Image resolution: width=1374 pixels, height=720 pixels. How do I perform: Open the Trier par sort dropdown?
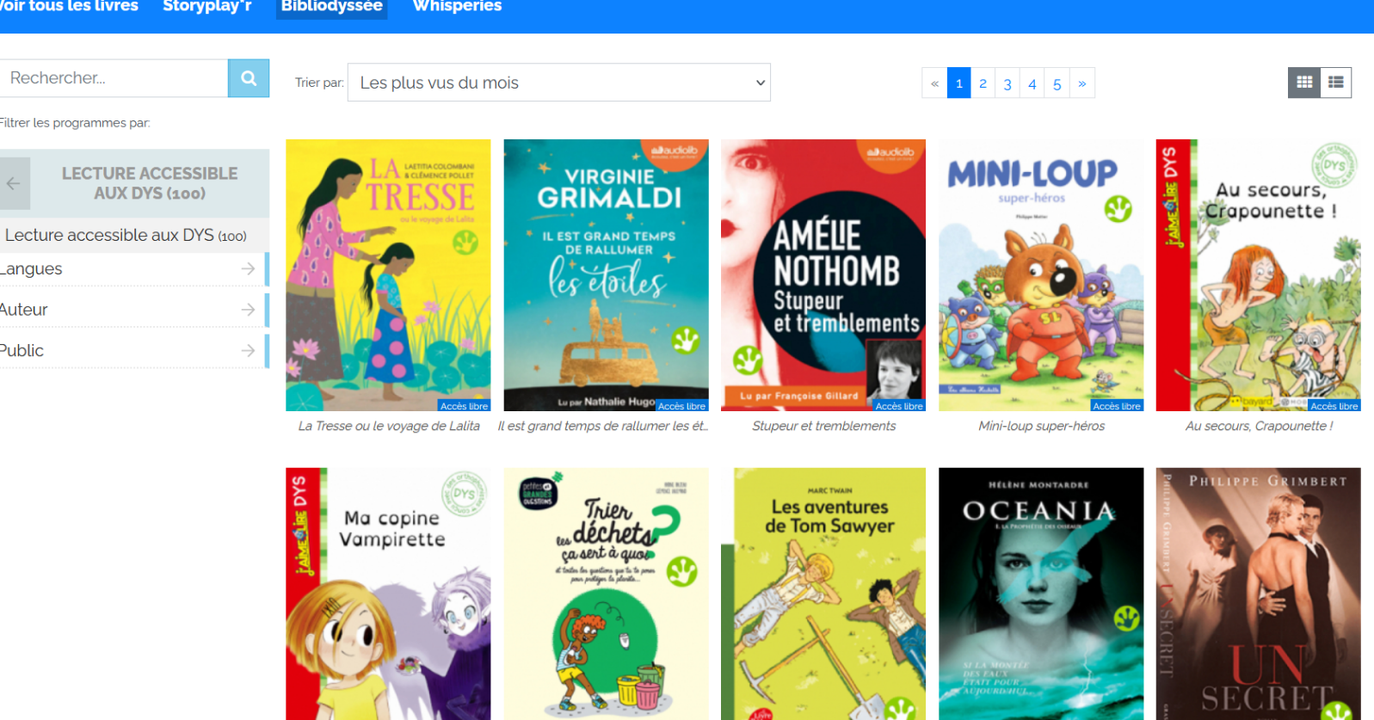point(559,83)
